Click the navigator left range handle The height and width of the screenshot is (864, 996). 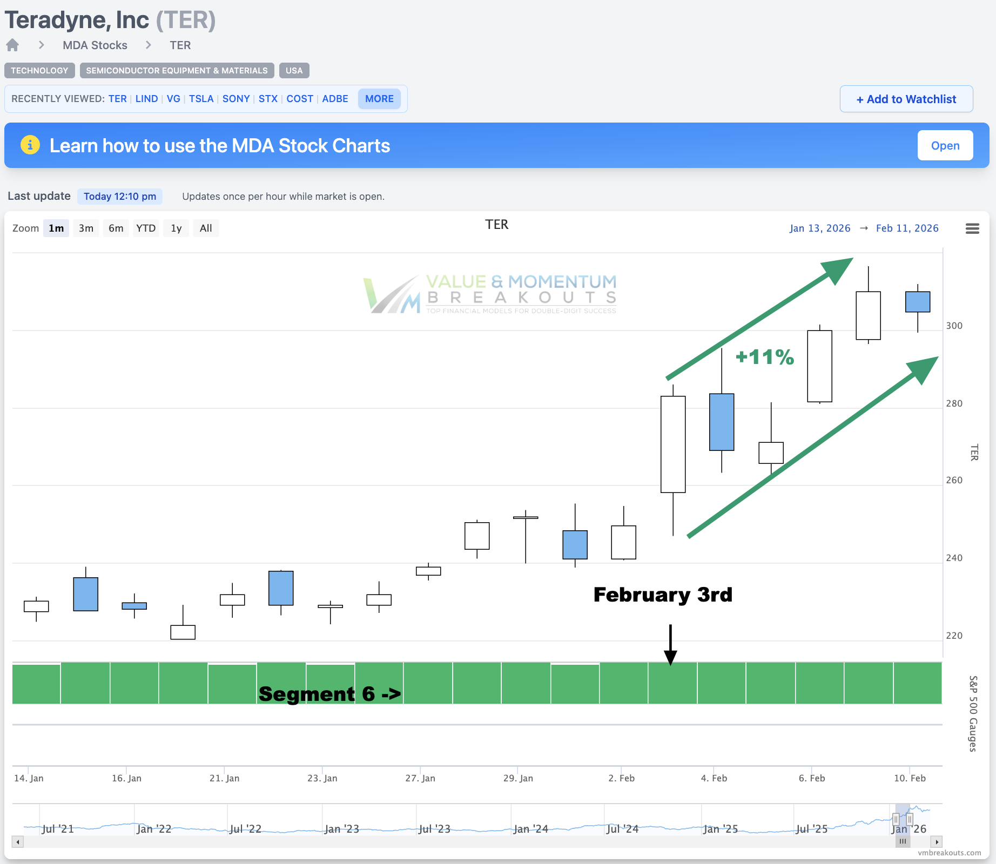coord(896,819)
